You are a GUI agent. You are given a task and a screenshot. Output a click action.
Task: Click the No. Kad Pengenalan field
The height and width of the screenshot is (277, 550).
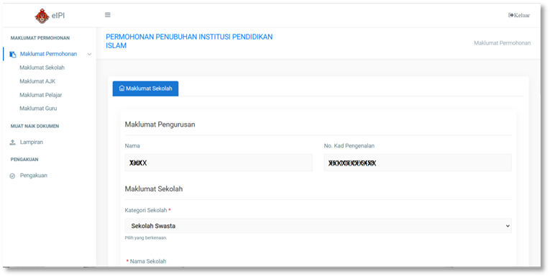click(x=418, y=163)
